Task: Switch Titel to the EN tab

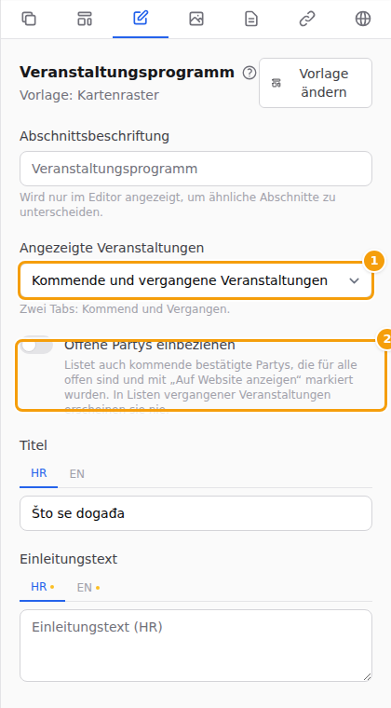Action: pyautogui.click(x=76, y=473)
